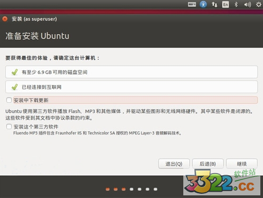Click green checkmark beside 6.9 GB disk space
Image resolution: width=263 pixels, height=198 pixels.
15,72
